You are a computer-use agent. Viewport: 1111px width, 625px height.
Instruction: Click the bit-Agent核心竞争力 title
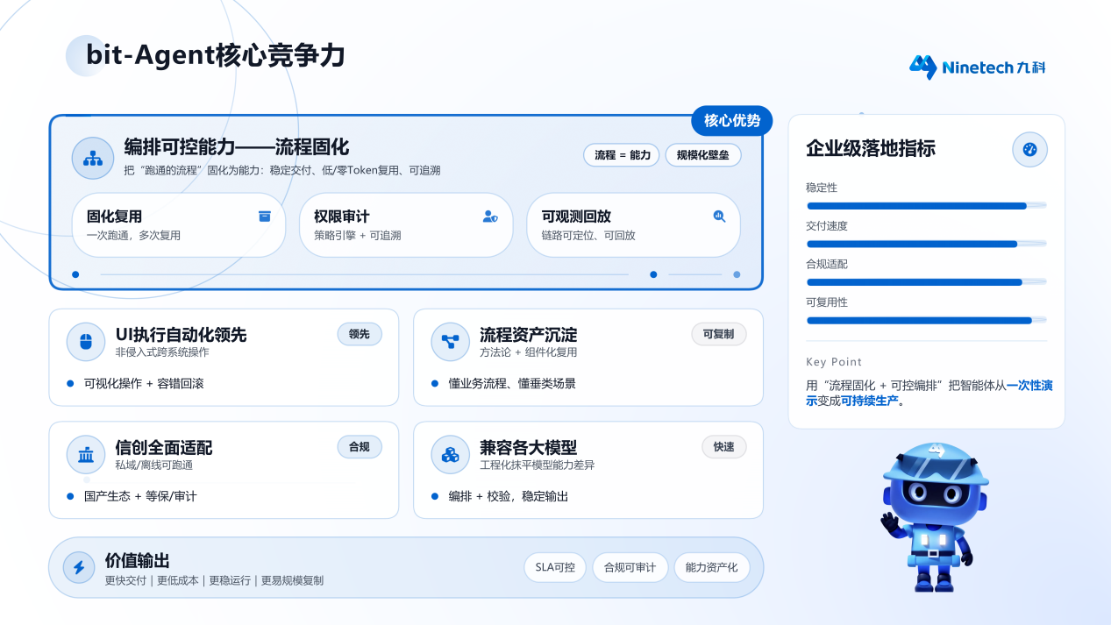(x=215, y=55)
